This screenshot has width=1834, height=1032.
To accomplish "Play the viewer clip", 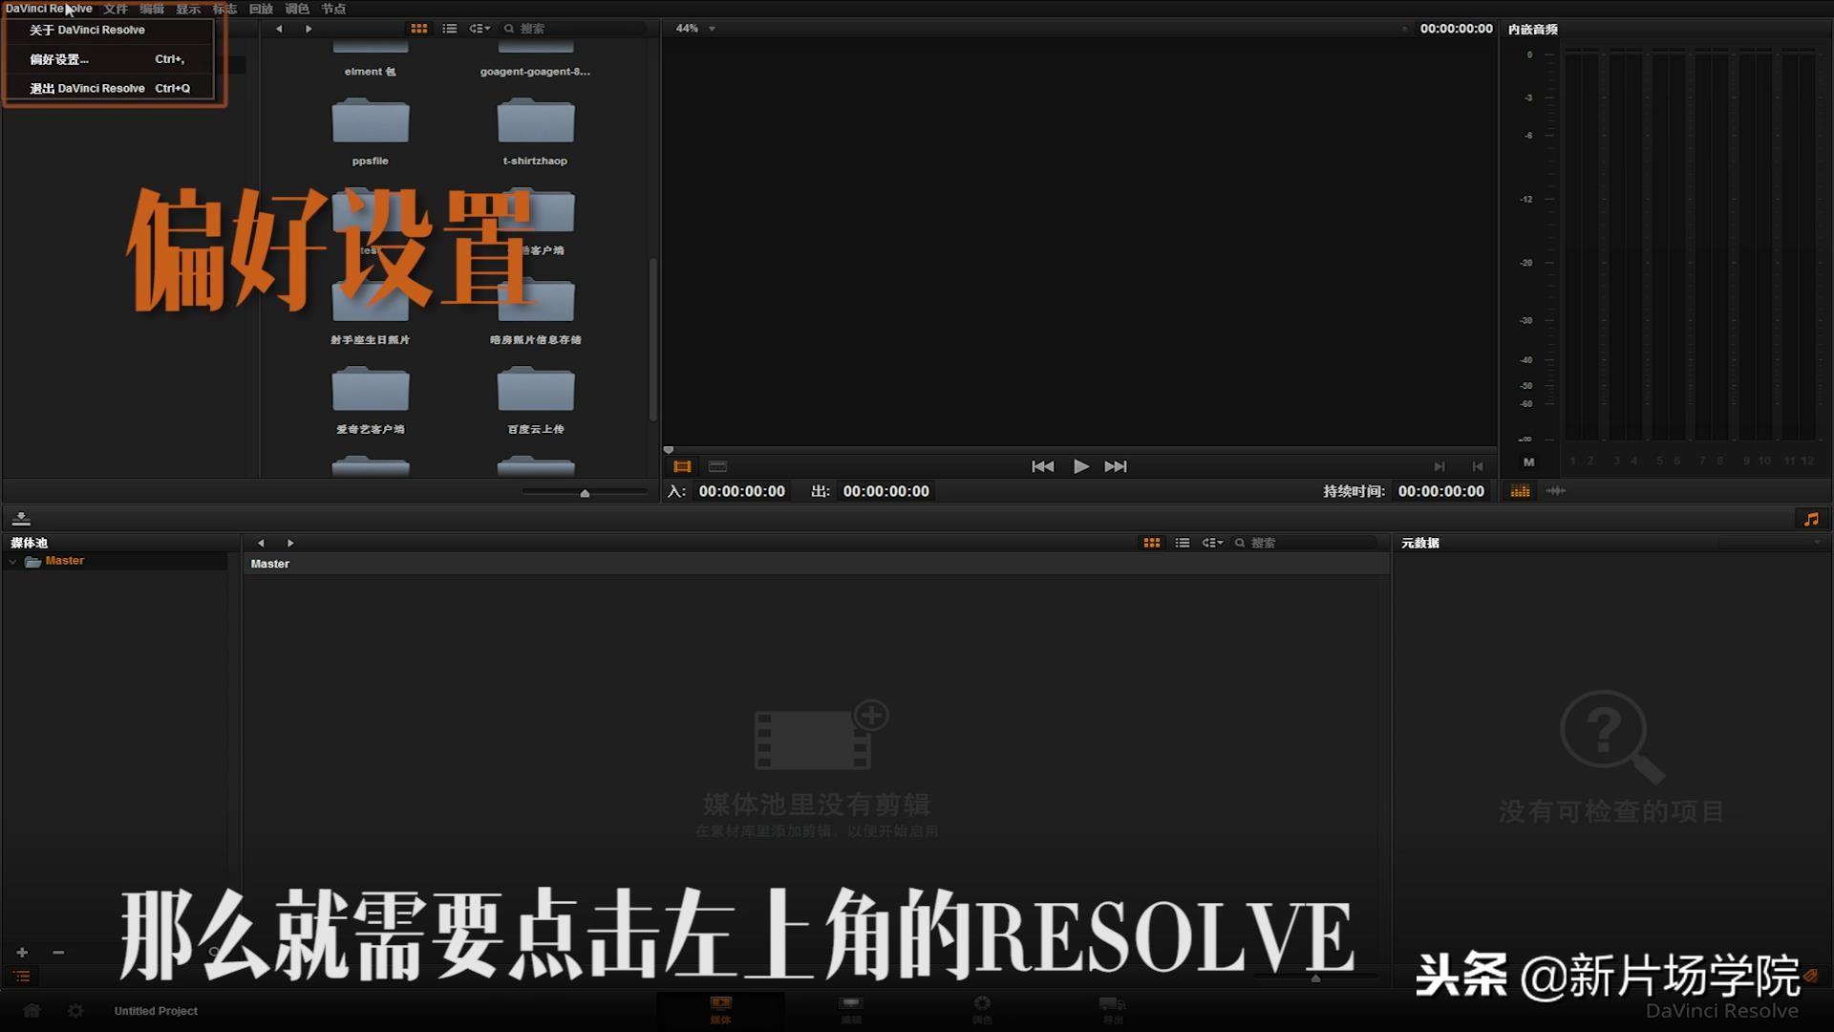I will (x=1080, y=466).
